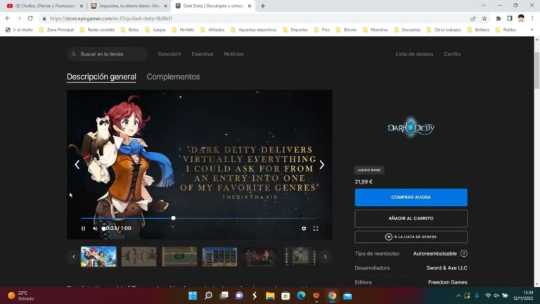
Task: Add game A LA LISTA DE DESEOS
Action: 411,236
